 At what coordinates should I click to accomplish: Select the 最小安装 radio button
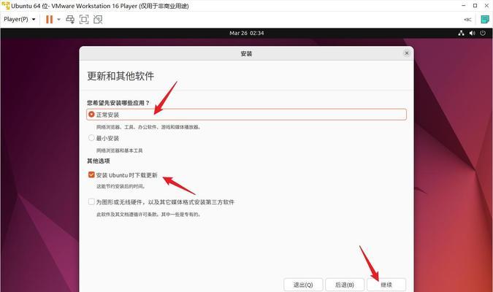[91, 138]
